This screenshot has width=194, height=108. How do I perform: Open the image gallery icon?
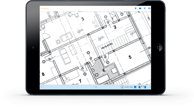point(149,8)
